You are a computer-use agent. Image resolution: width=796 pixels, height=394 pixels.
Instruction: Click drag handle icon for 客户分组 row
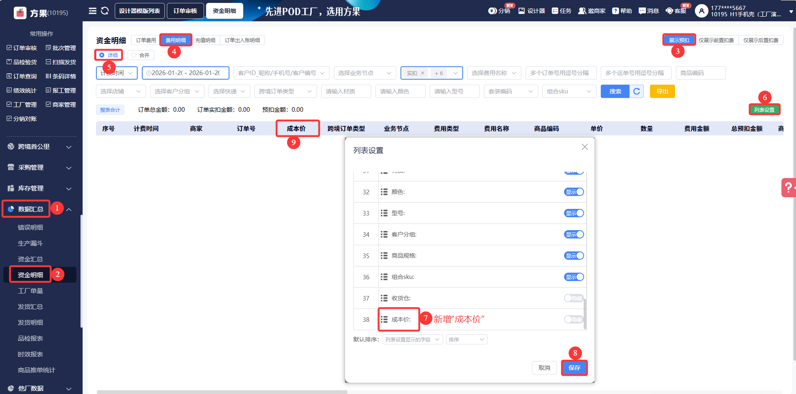[384, 234]
